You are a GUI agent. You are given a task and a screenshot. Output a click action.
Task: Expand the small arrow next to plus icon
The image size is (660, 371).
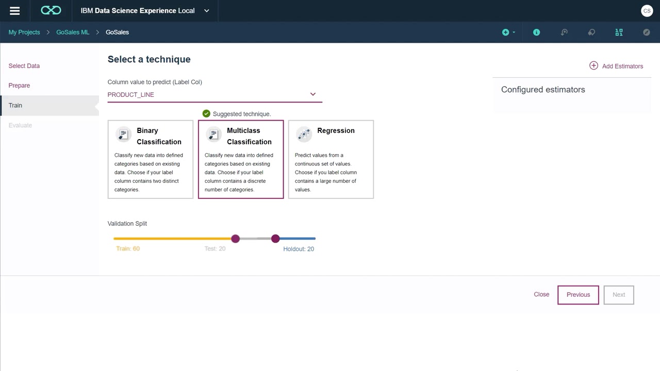tap(514, 32)
